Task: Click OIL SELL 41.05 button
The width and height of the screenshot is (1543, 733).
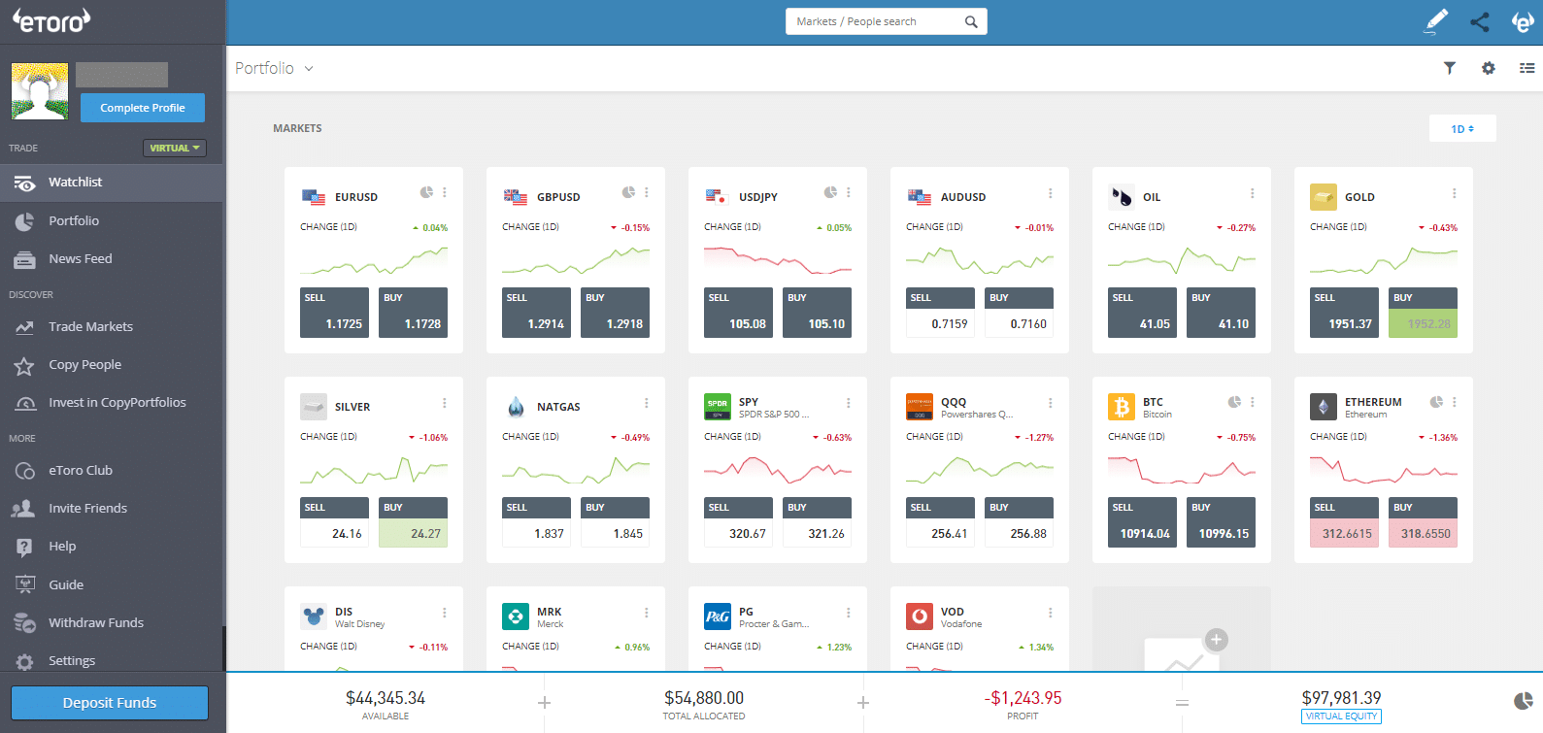Action: [1142, 313]
